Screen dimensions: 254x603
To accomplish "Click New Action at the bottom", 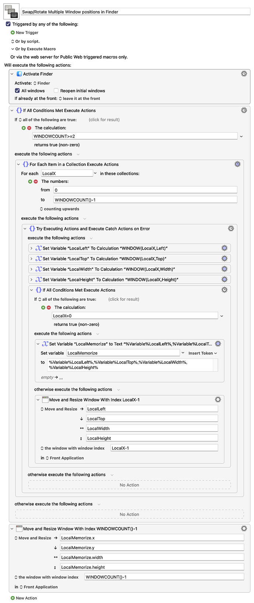I will 24,598.
